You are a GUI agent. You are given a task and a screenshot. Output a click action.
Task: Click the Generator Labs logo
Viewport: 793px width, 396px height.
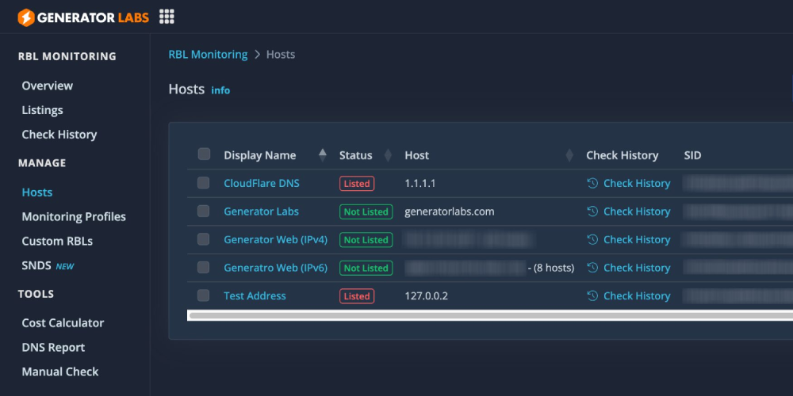83,17
